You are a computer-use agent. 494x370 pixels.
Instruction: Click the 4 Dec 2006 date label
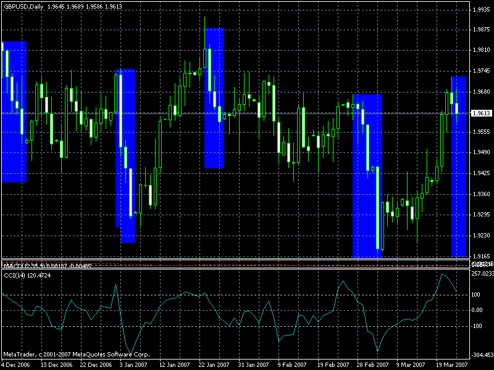point(16,365)
